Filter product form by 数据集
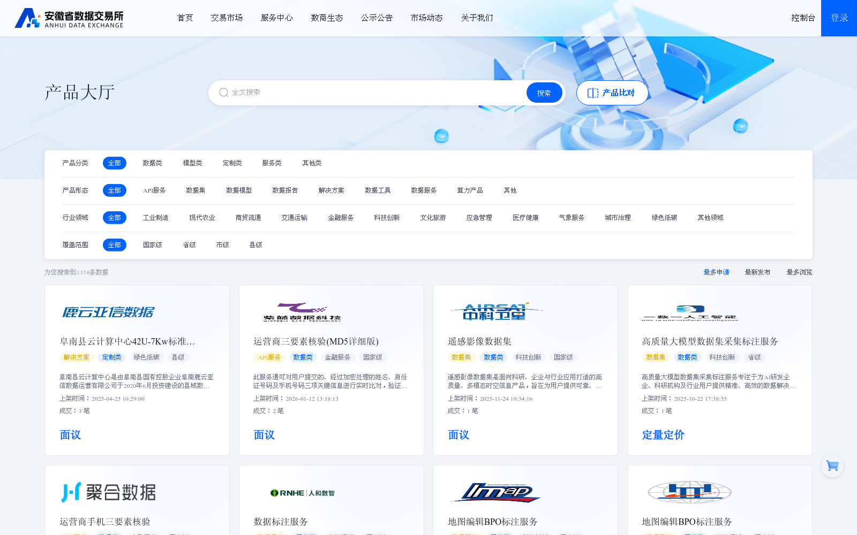 (x=196, y=190)
